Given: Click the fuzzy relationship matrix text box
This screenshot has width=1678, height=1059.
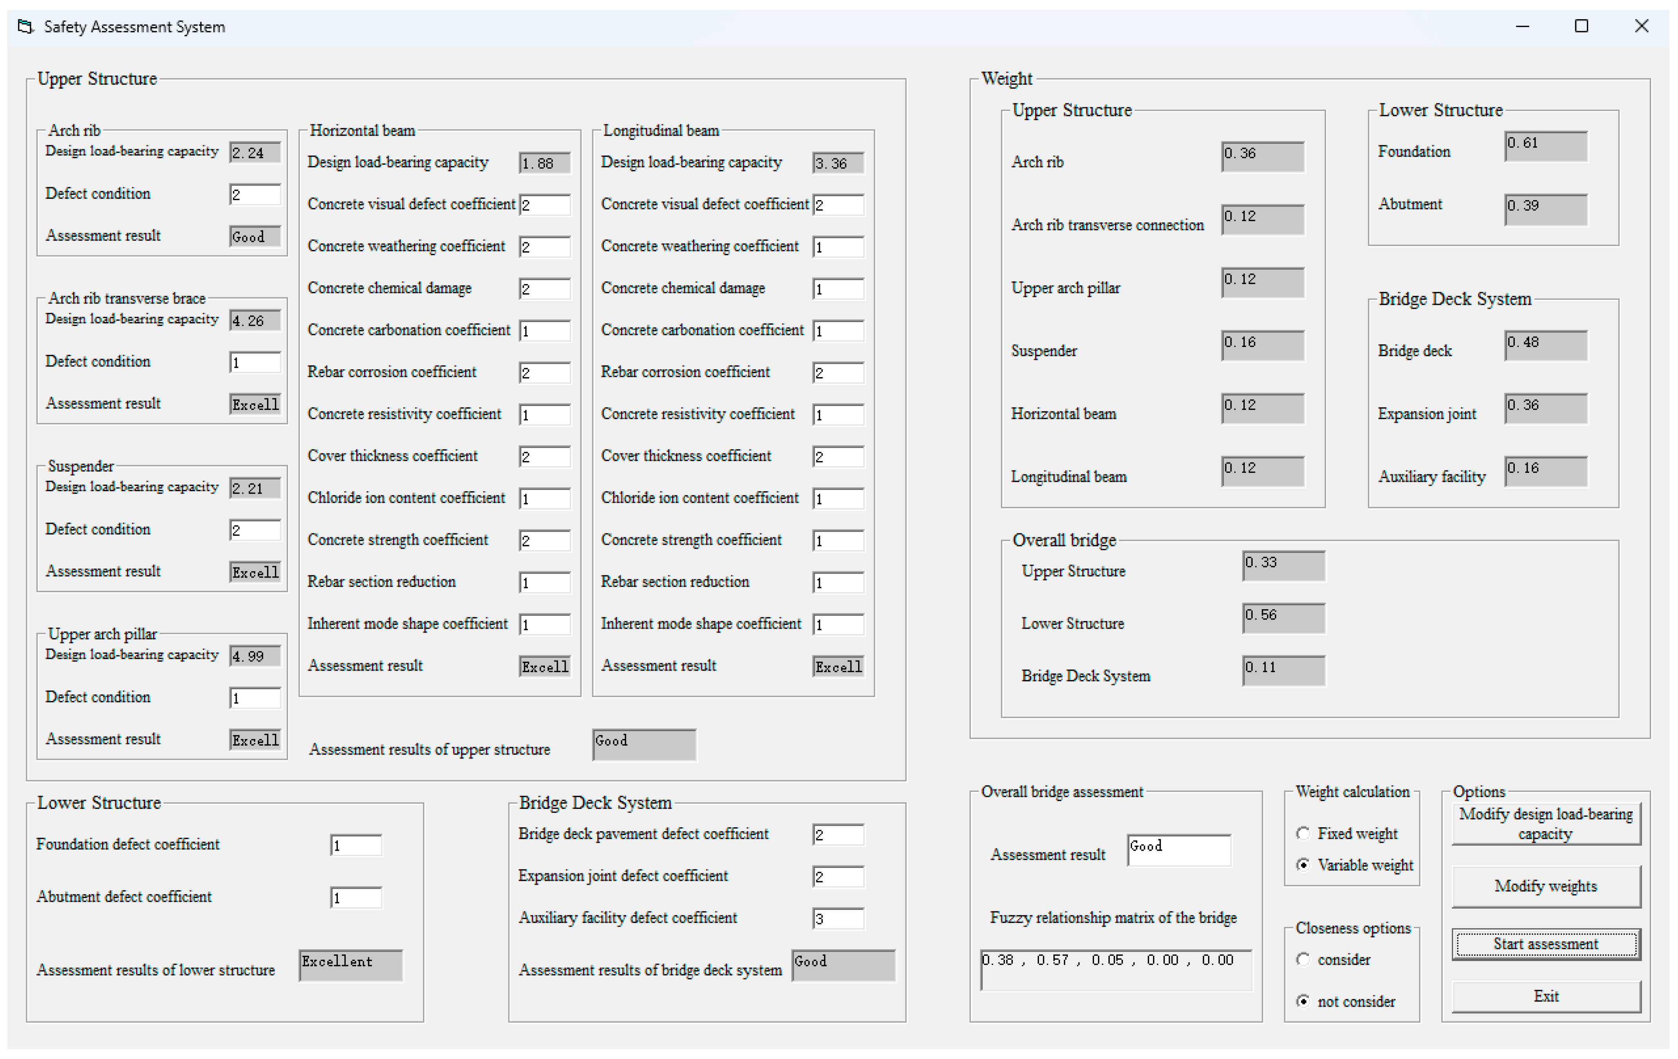Looking at the screenshot, I should point(1116,970).
